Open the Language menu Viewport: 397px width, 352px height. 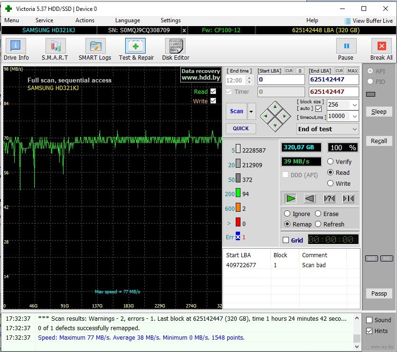[x=127, y=20]
